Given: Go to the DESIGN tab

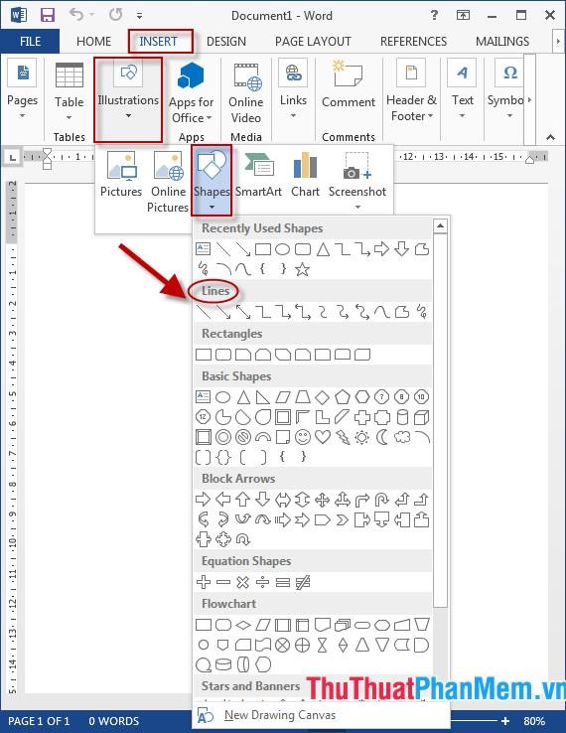Looking at the screenshot, I should tap(226, 41).
